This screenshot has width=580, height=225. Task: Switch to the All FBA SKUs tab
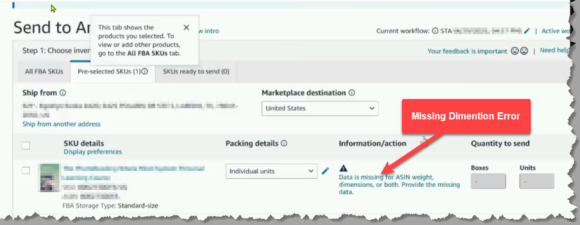pyautogui.click(x=44, y=71)
